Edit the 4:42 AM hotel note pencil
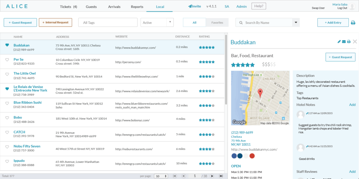 (x=307, y=146)
